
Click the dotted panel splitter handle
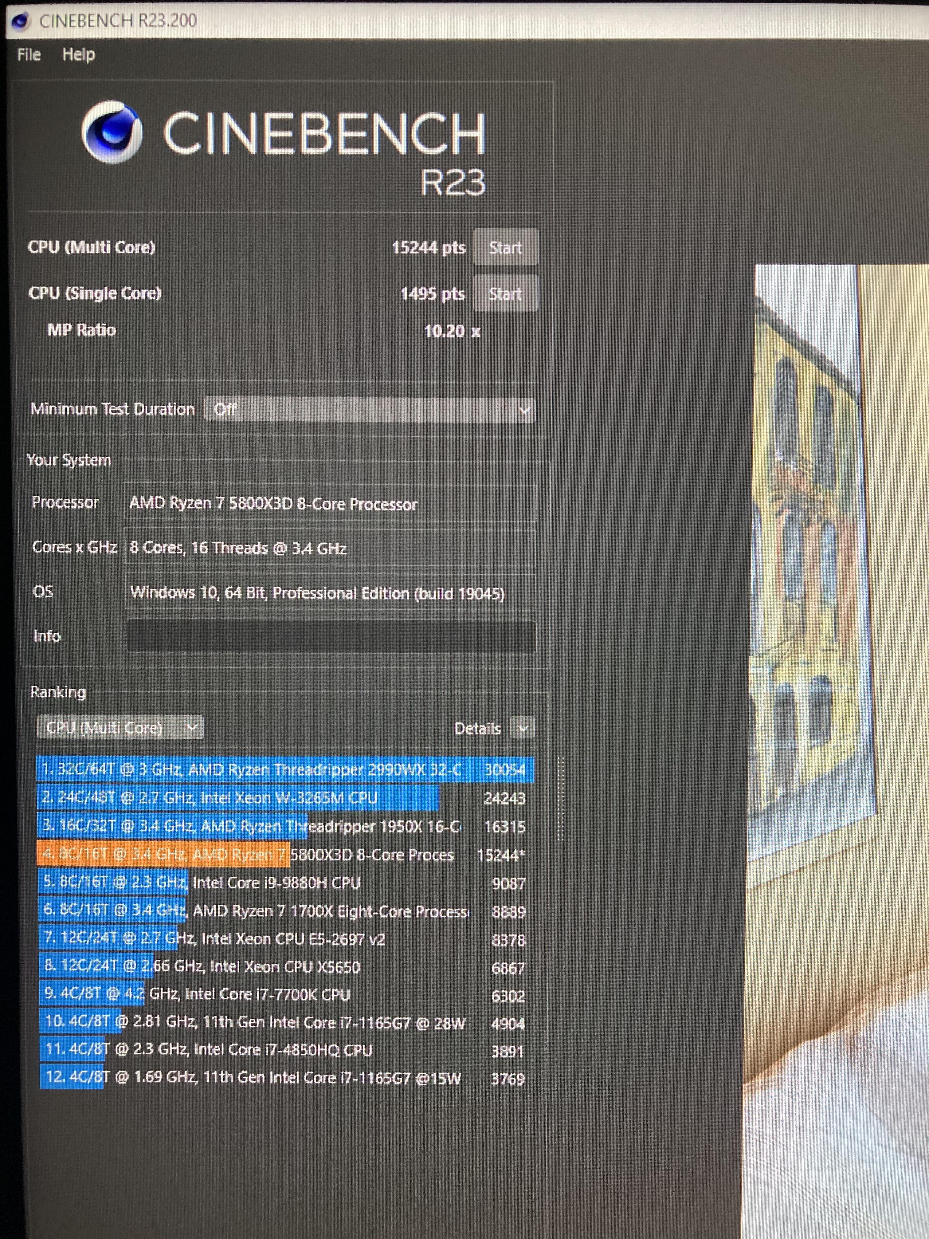click(561, 798)
